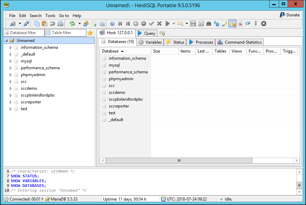Open the Open-file dropdown arrow

click(x=187, y=24)
